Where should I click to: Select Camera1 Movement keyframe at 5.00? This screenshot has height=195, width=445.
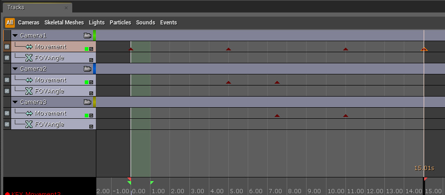point(228,49)
